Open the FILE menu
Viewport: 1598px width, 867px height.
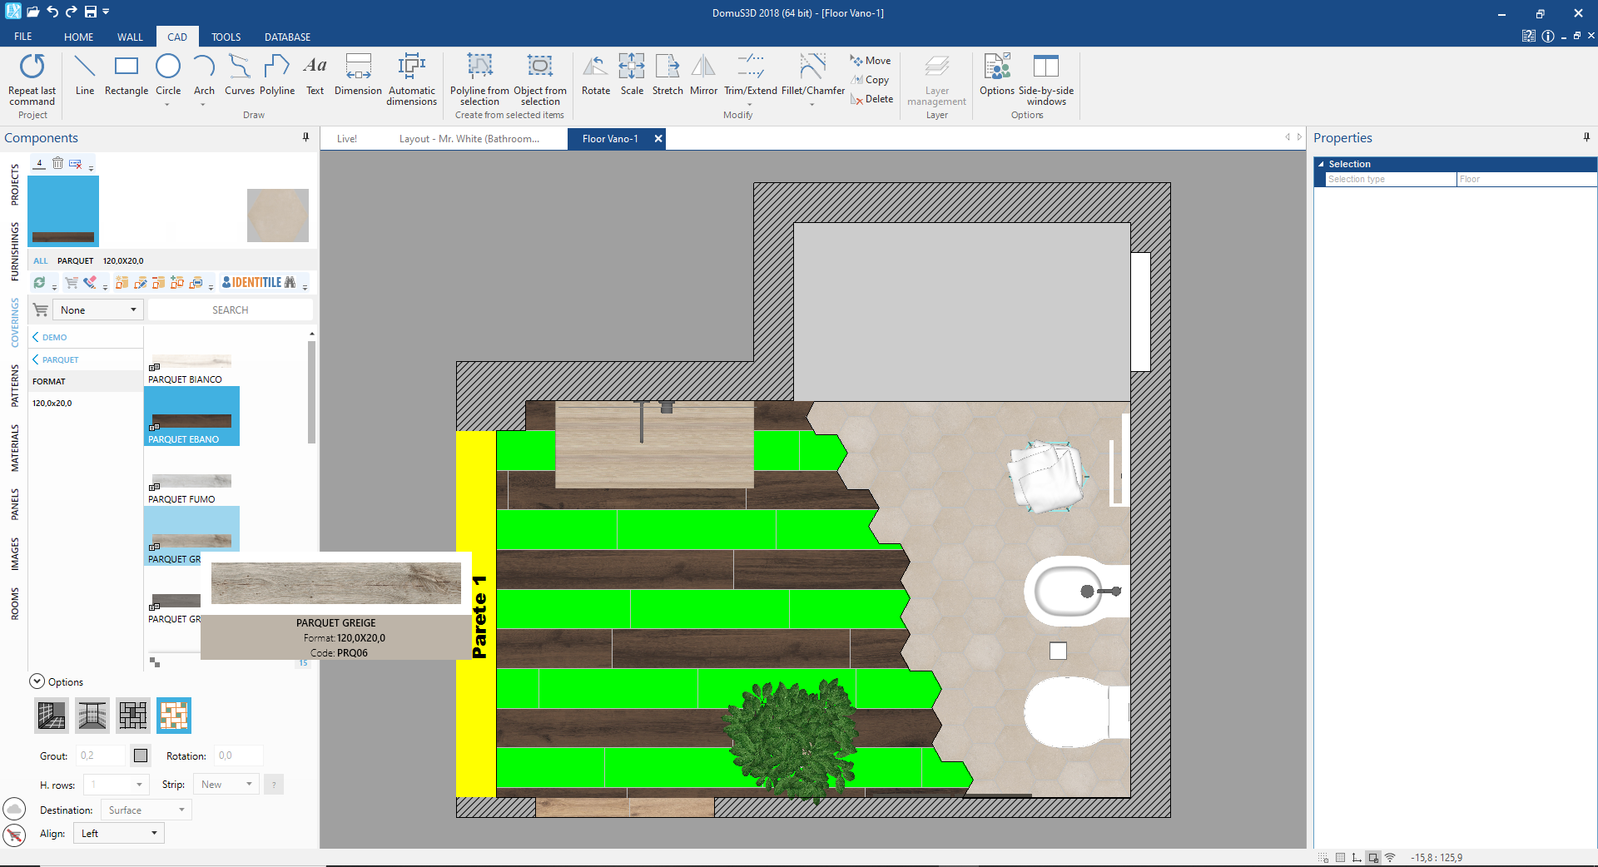(23, 37)
